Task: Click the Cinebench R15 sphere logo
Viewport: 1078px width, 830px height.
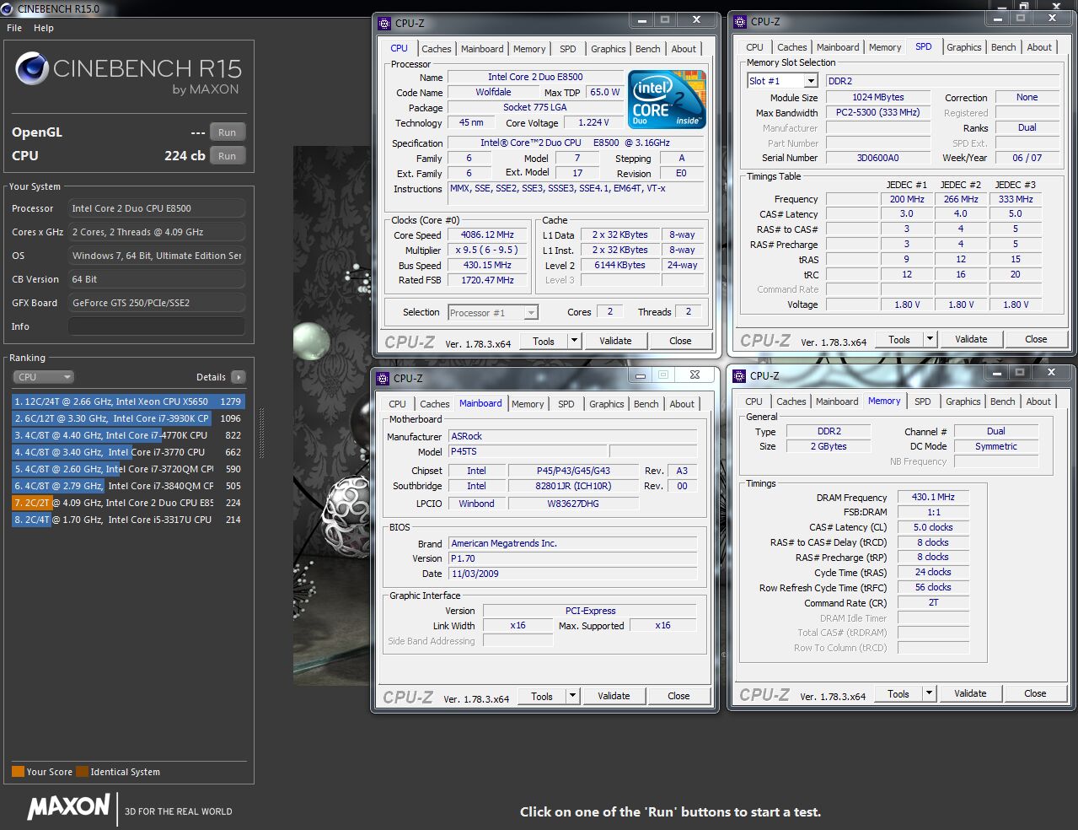Action: (x=31, y=69)
